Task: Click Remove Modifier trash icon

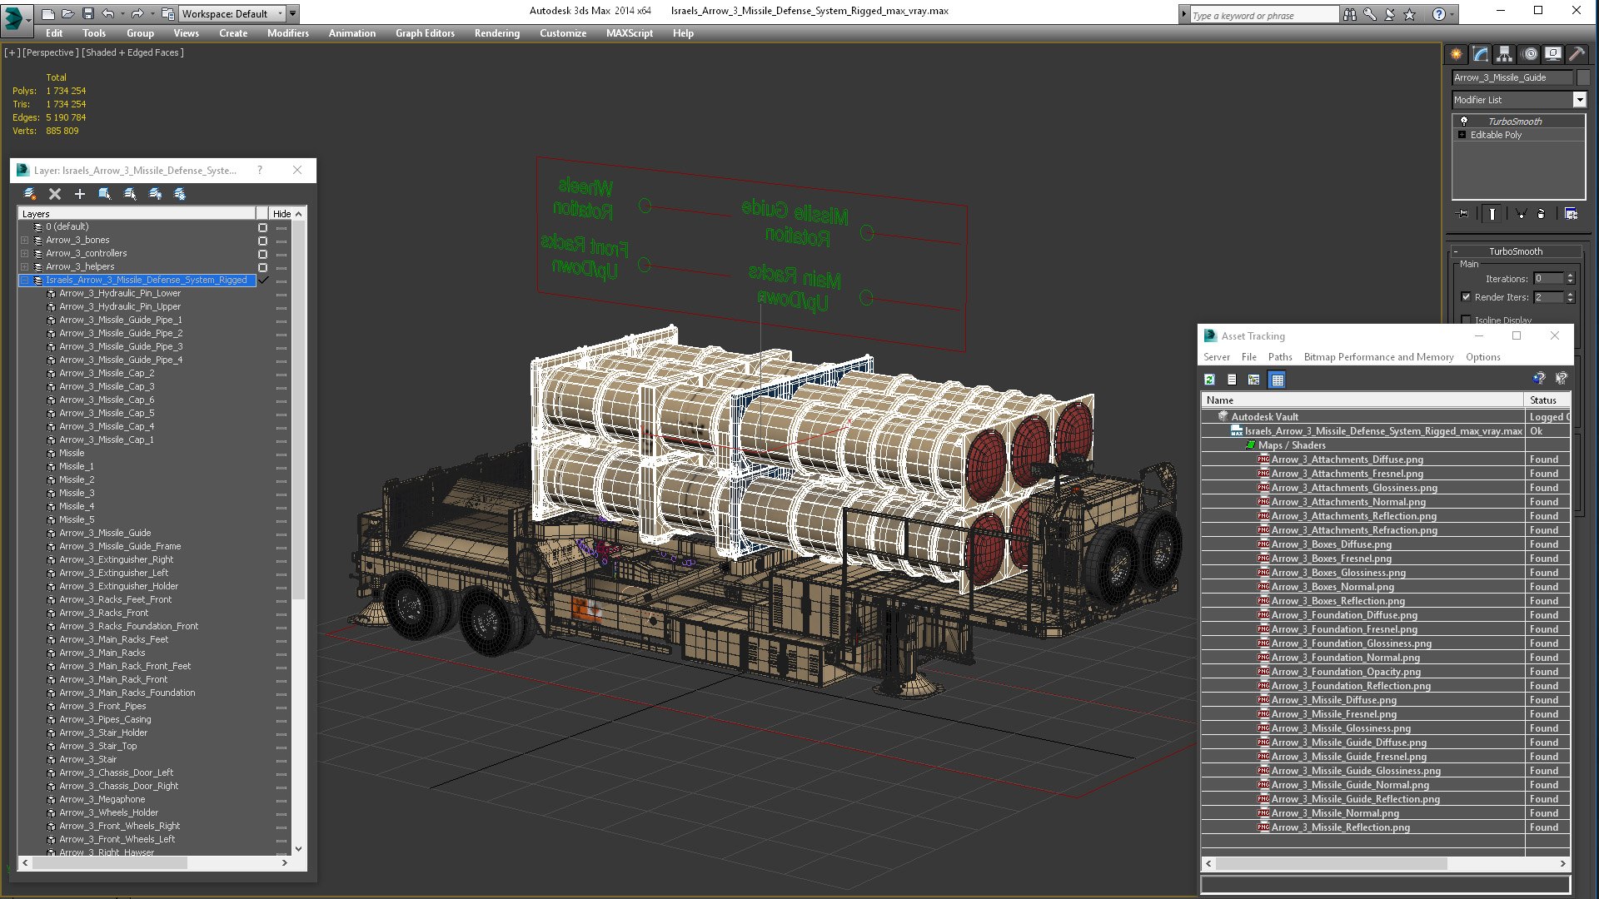Action: pos(1541,214)
